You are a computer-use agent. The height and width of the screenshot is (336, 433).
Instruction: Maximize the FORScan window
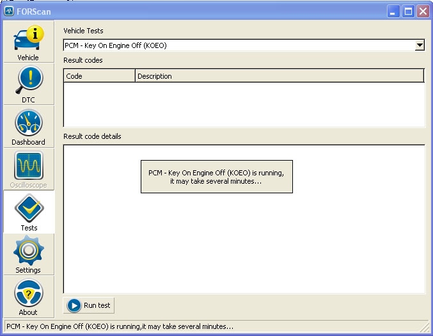tap(408, 11)
